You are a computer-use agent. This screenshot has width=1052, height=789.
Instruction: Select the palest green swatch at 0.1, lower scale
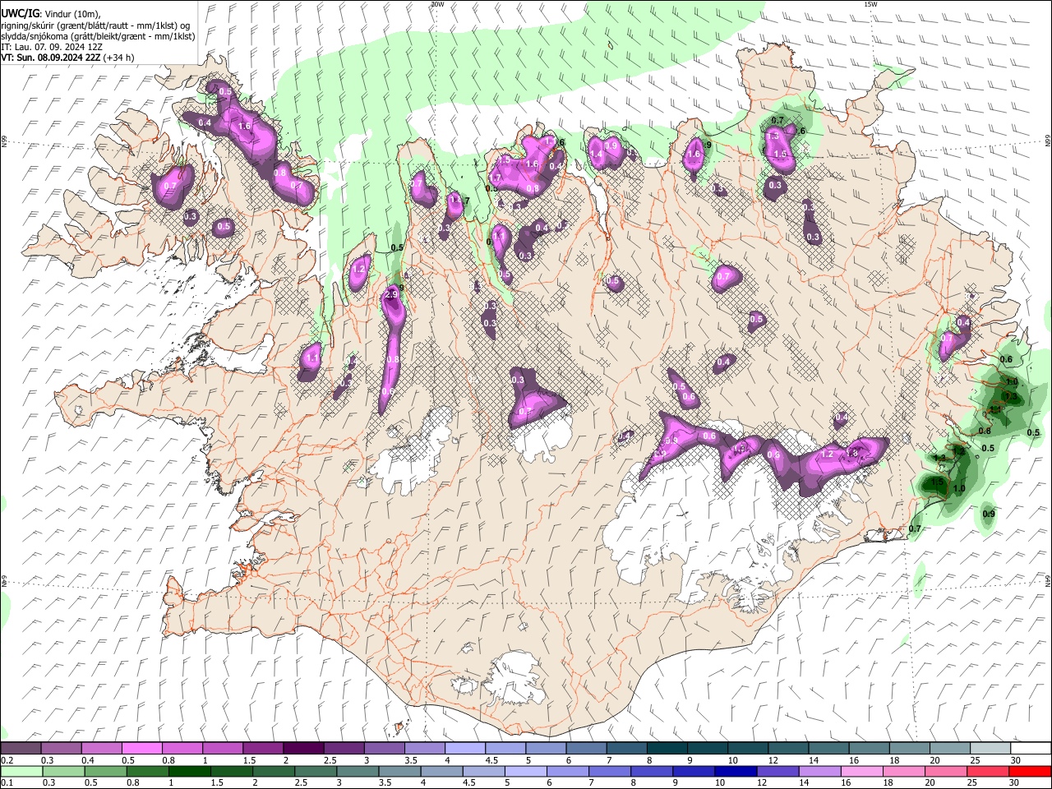(x=21, y=771)
